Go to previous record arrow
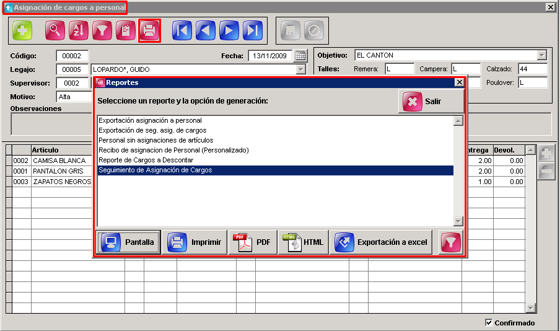Image resolution: width=560 pixels, height=331 pixels. tap(206, 30)
